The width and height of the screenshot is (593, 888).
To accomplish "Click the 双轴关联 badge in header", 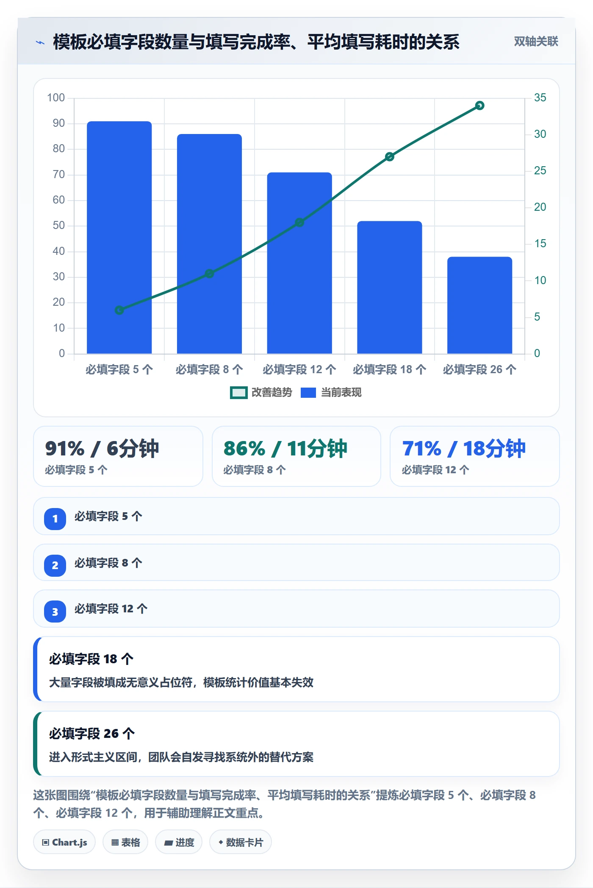I will 536,42.
